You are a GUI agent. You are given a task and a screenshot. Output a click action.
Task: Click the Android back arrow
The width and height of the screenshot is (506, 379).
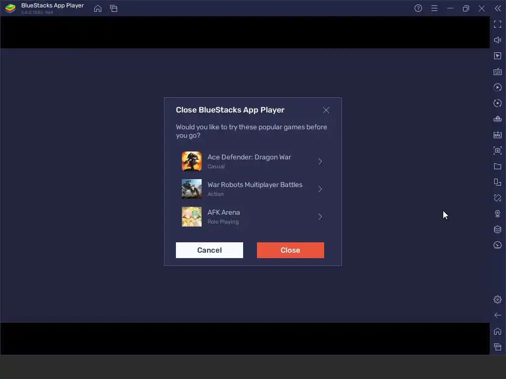[x=498, y=315]
